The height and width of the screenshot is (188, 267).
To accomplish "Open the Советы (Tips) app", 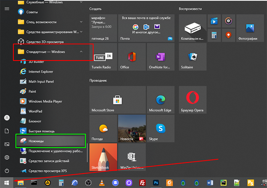I will coord(51,12).
